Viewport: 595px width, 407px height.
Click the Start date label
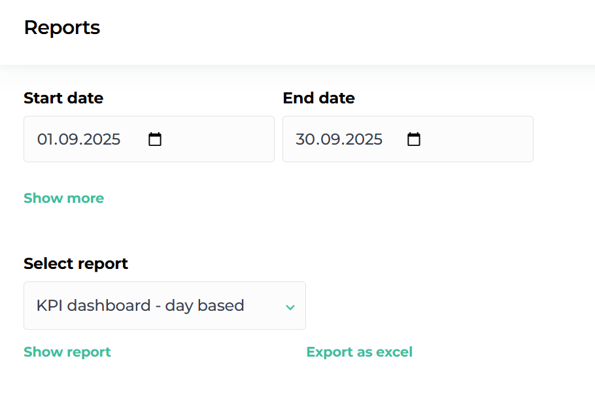tap(63, 98)
